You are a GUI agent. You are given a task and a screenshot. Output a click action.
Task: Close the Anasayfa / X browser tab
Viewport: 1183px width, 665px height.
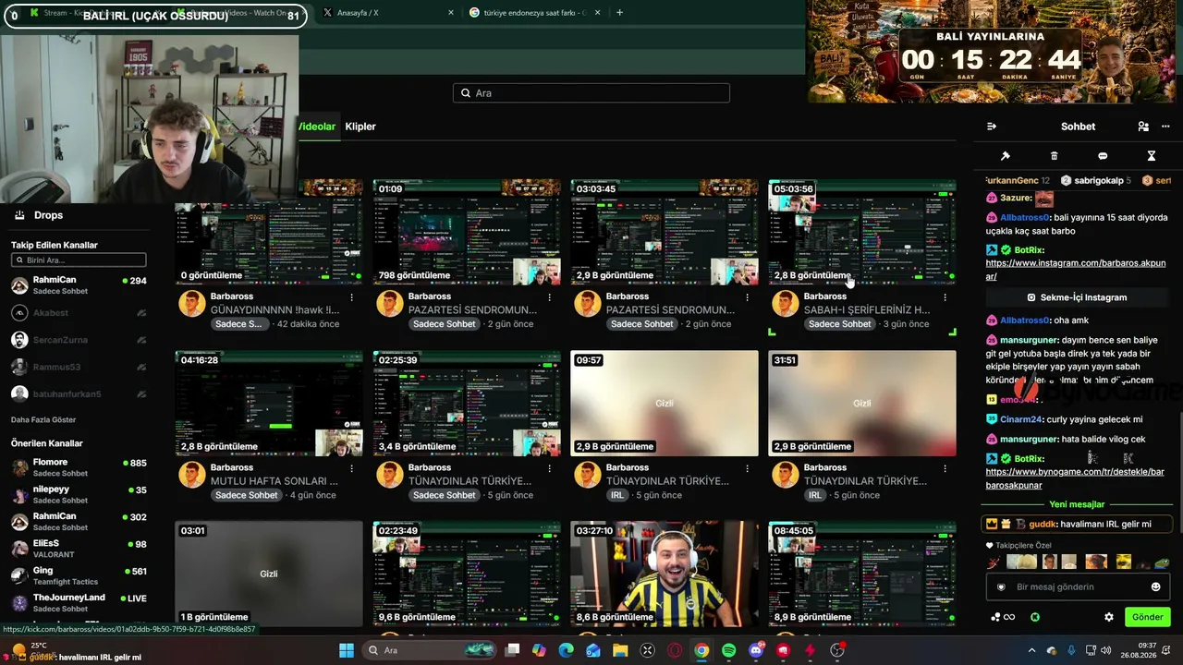coord(451,12)
